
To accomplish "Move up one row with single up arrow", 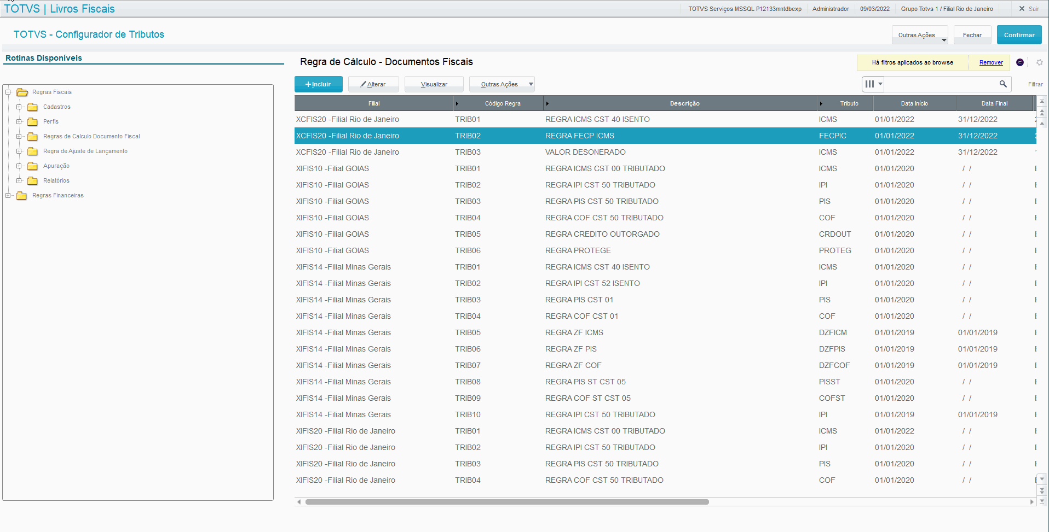I will pyautogui.click(x=1042, y=123).
